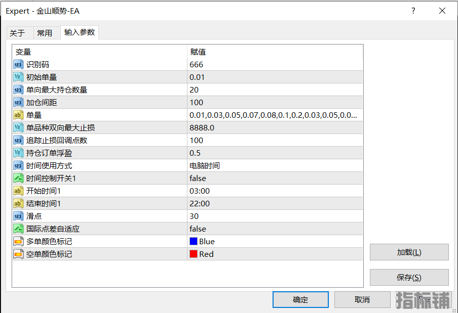Select the Red color name text

206,254
